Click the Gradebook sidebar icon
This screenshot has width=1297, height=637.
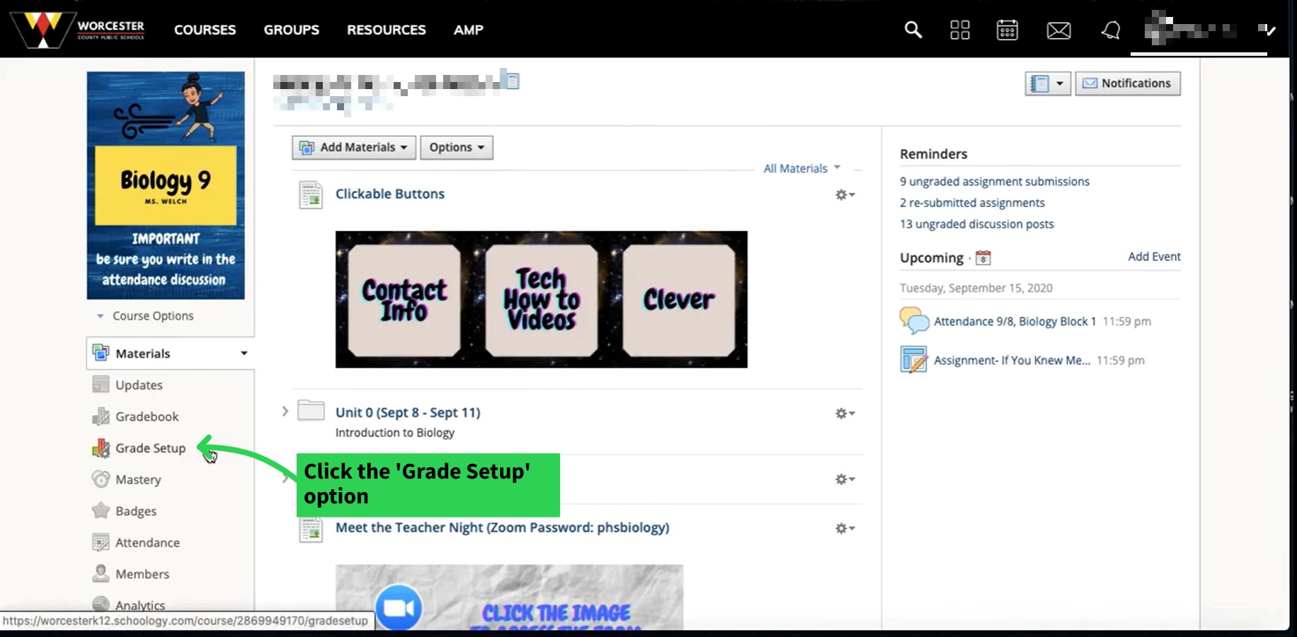click(x=101, y=416)
